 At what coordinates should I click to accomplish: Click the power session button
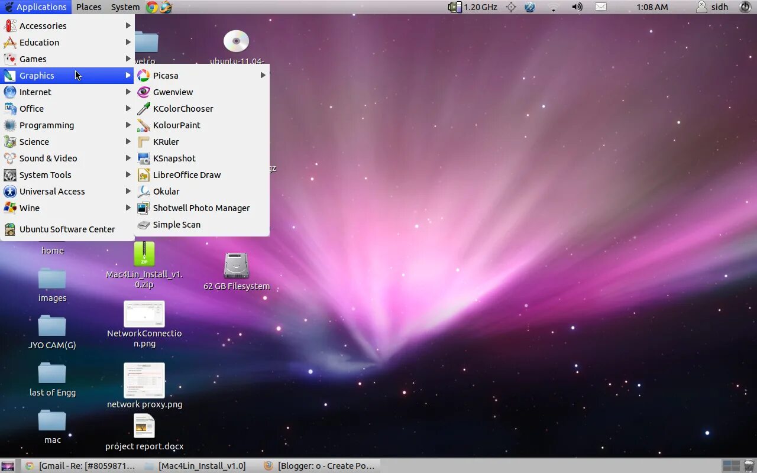[745, 7]
